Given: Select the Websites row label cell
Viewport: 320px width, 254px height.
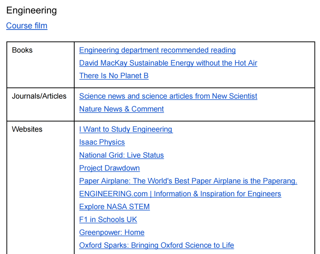Looking at the screenshot, I should pos(40,188).
